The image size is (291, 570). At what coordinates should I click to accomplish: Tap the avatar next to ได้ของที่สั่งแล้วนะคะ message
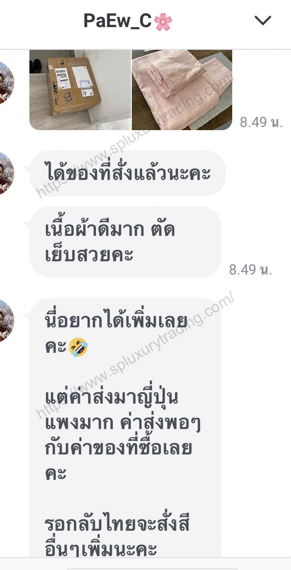7,173
